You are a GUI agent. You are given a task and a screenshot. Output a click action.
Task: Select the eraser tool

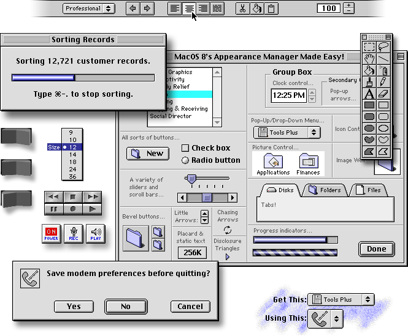point(383,94)
